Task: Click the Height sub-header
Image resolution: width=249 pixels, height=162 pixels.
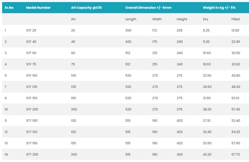Action: [x=182, y=19]
